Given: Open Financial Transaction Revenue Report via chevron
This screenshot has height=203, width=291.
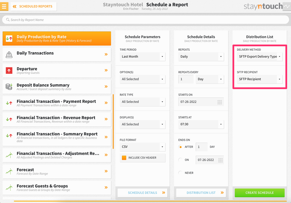Looking at the screenshot, I should (x=106, y=119).
